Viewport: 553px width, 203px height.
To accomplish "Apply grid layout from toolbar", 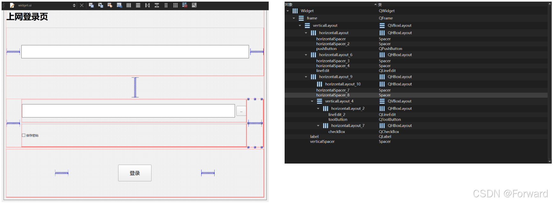I will click(175, 5).
